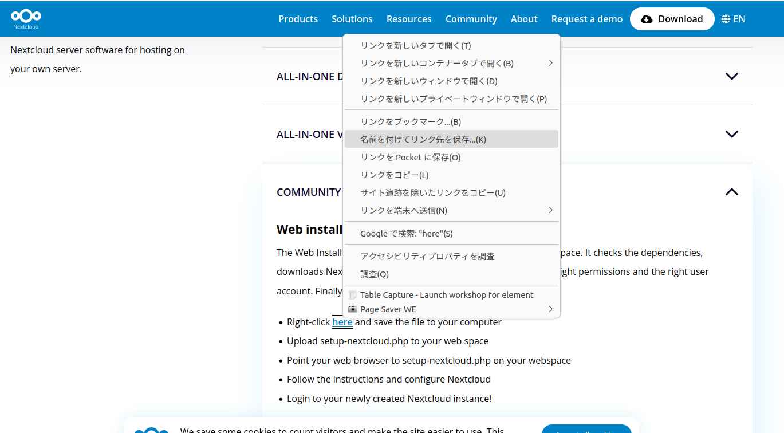
Task: Collapse the COMMUNITY section chevron
Action: coord(731,192)
